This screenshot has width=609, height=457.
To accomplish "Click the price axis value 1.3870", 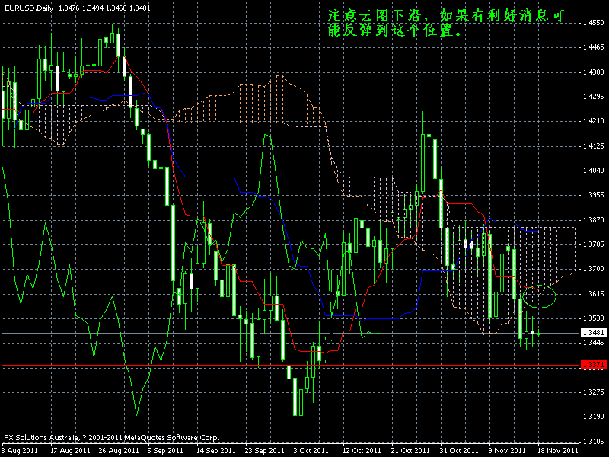I will pyautogui.click(x=594, y=220).
